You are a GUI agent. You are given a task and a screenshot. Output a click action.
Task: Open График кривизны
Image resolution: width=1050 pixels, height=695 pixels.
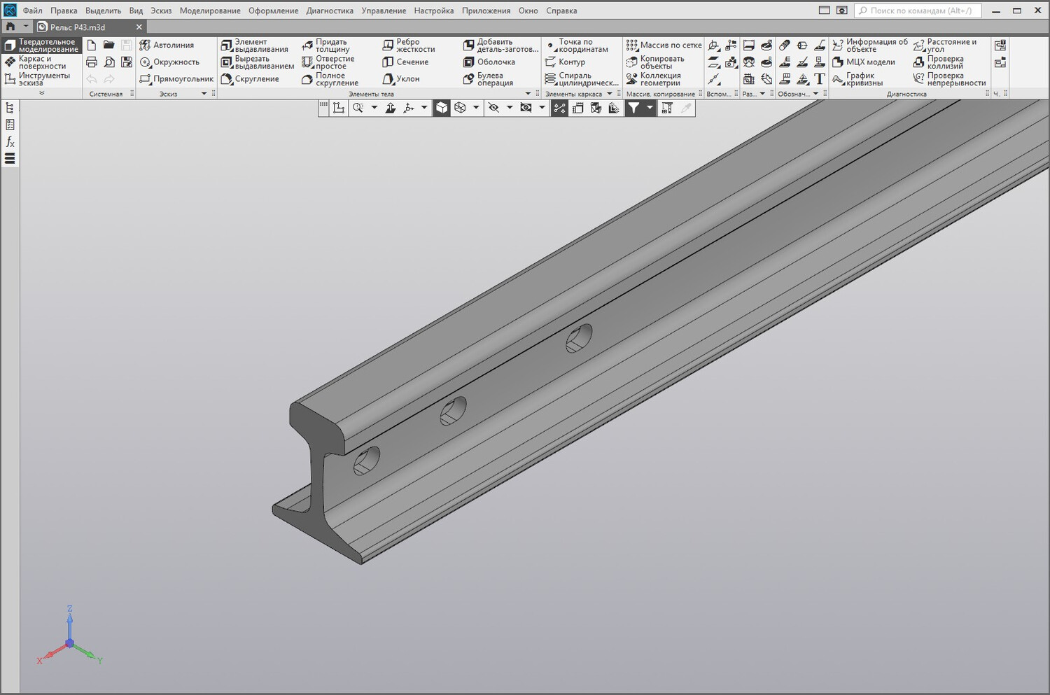[857, 79]
